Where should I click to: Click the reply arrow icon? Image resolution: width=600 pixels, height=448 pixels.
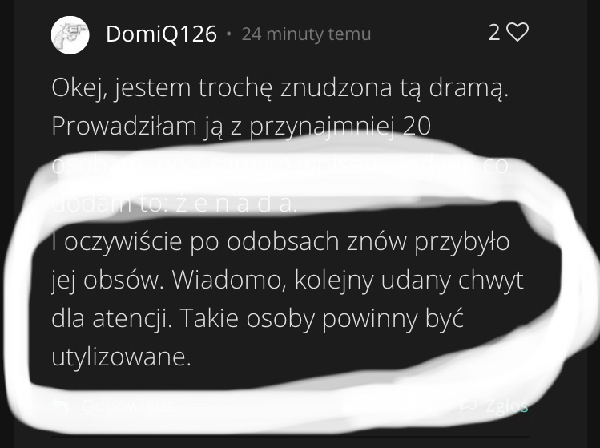point(60,405)
